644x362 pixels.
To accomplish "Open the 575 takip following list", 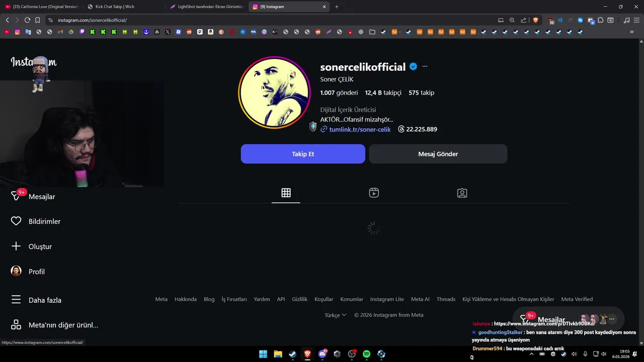I will (421, 93).
